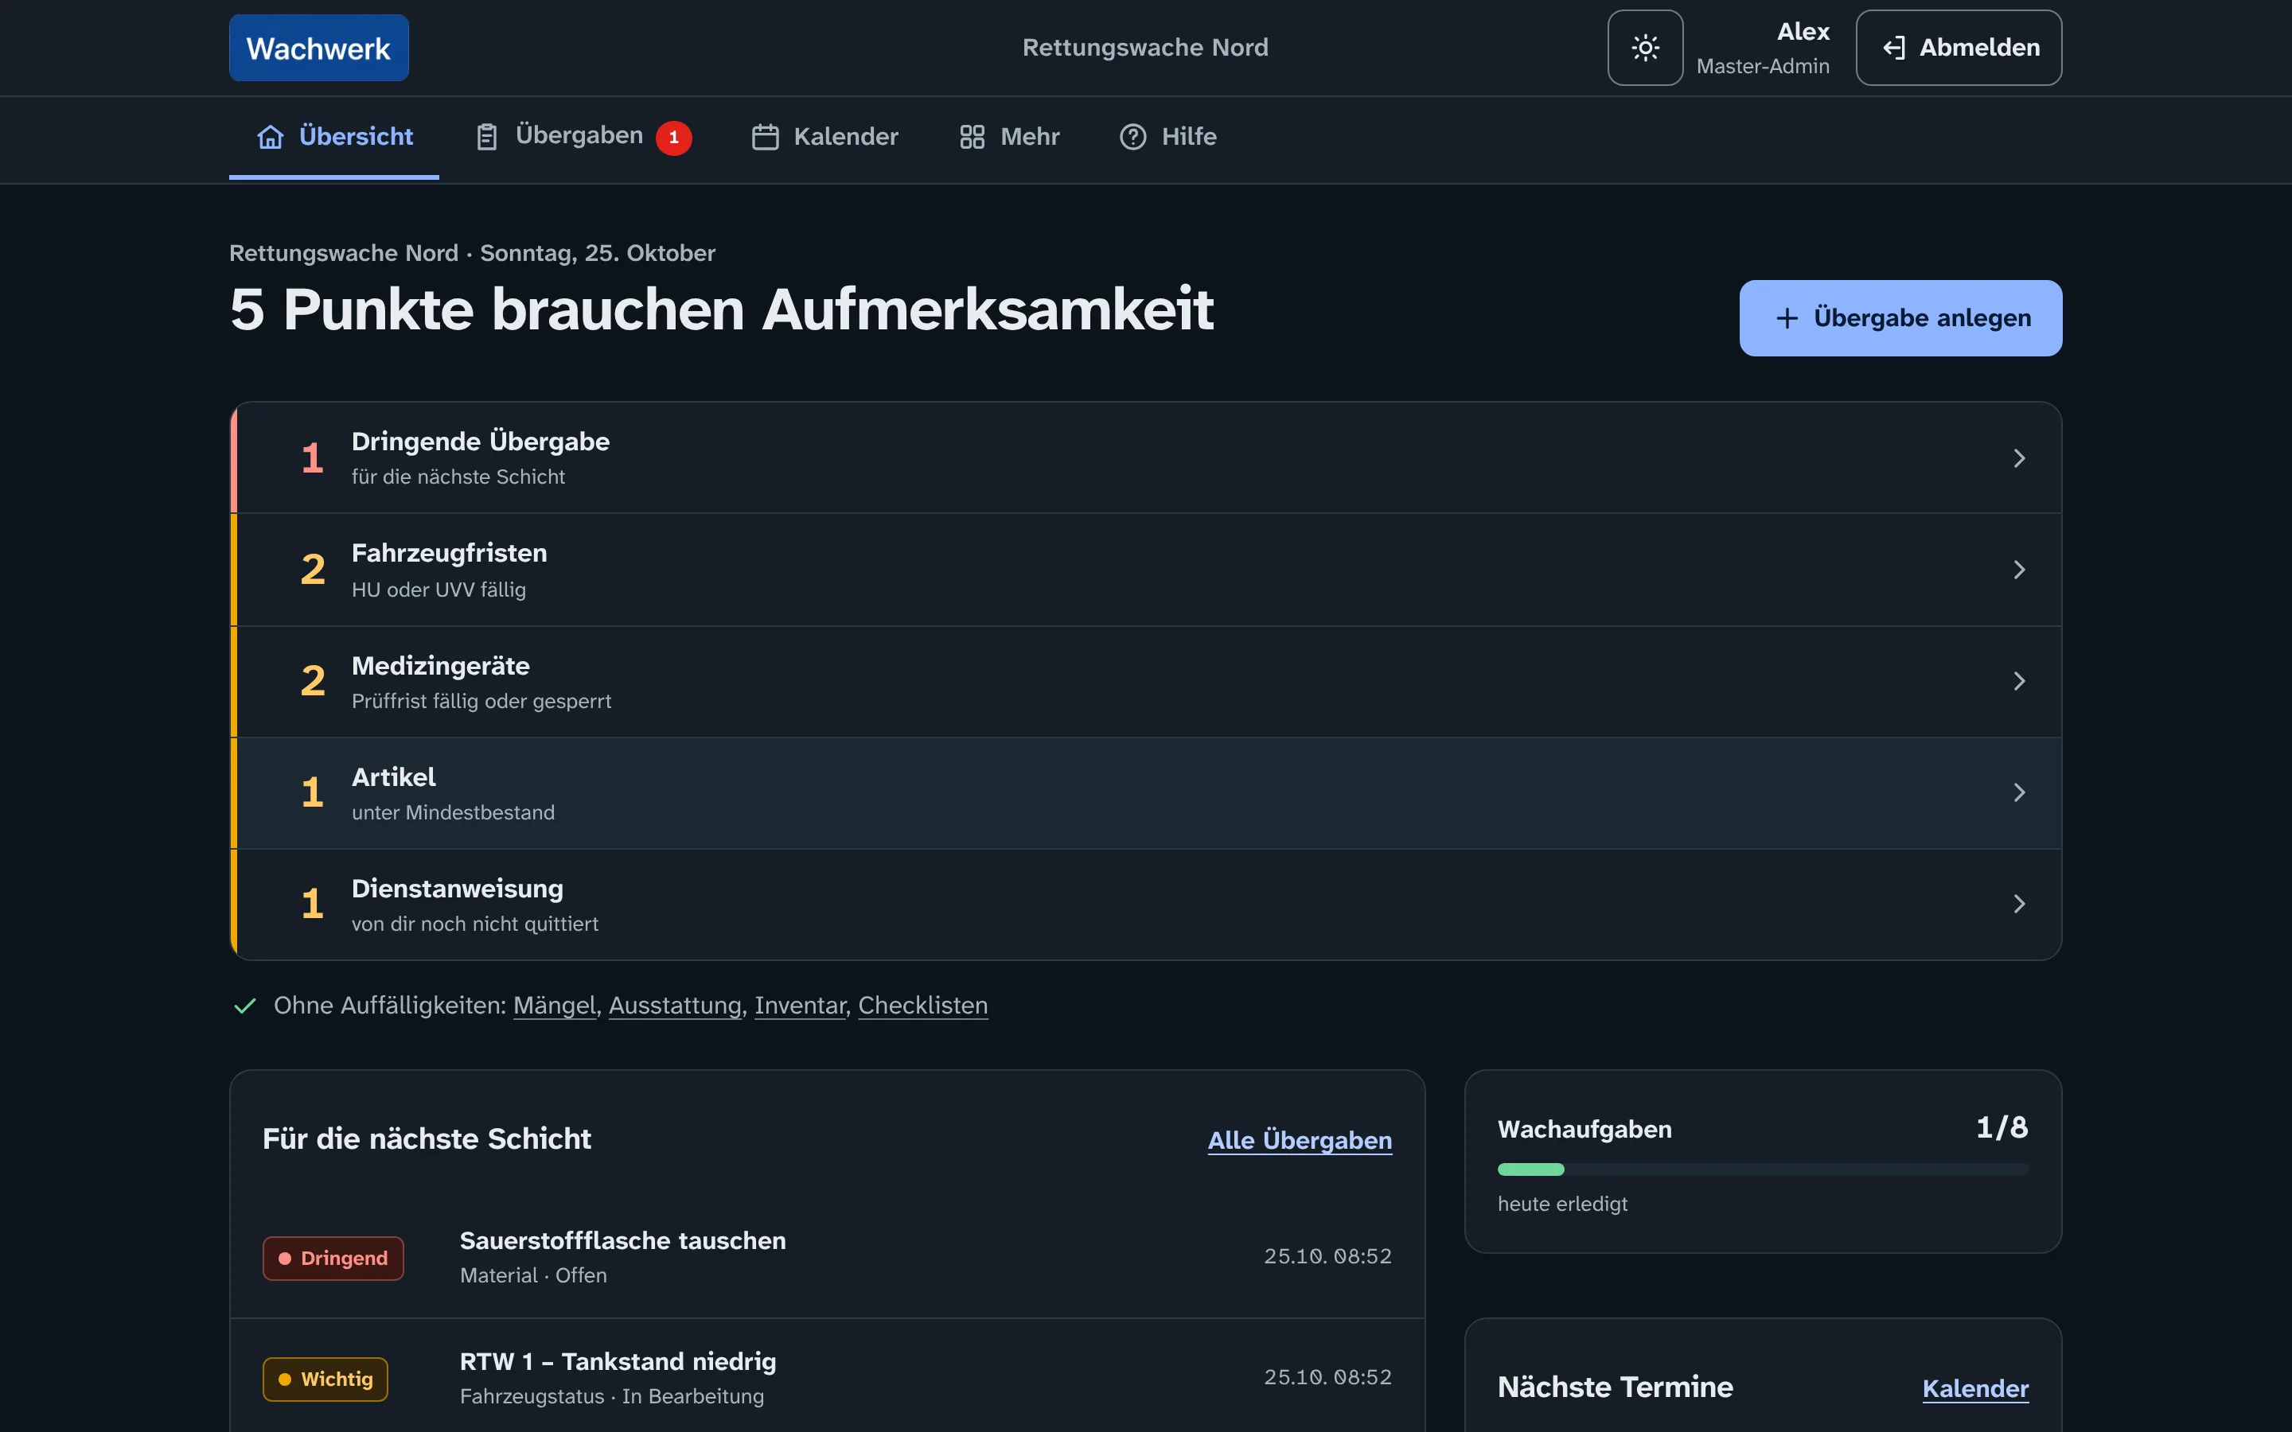The height and width of the screenshot is (1432, 2292).
Task: Open the Kalender tab
Action: tap(825, 138)
